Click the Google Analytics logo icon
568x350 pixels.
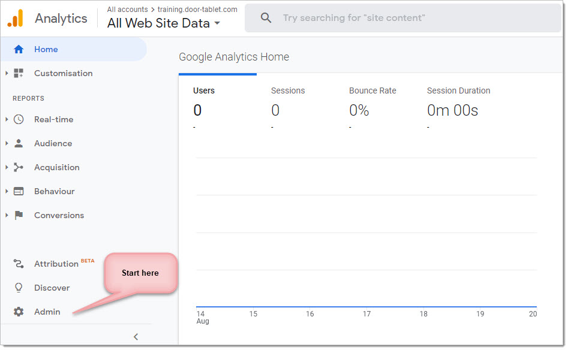15,19
